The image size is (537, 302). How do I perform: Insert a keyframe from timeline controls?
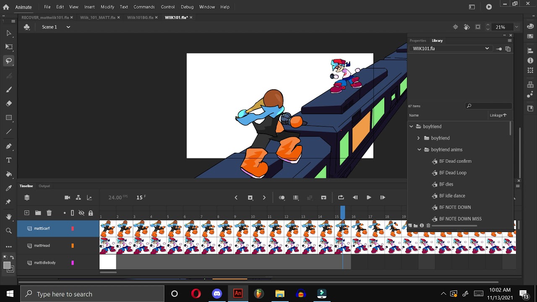tap(250, 198)
